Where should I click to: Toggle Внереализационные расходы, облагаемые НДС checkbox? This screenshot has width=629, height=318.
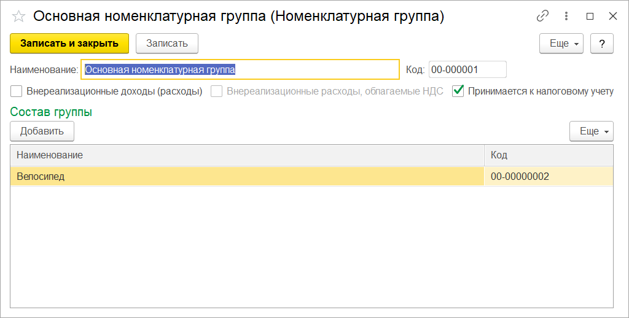pos(217,91)
